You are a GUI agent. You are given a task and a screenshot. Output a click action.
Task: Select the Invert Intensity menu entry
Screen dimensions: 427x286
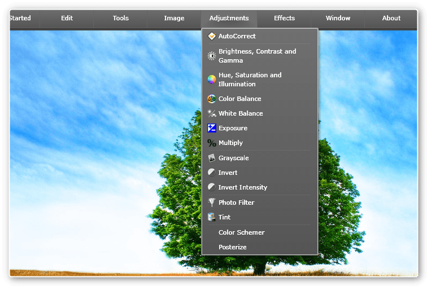tap(243, 187)
